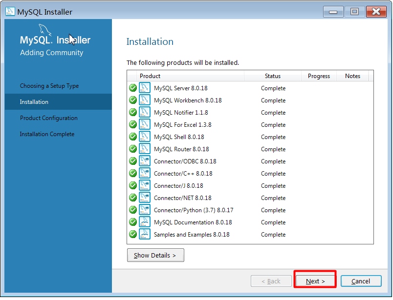Select "Samples and Examples 8.0.18" row text
Screen dimensions: 393x300
[x=192, y=235]
